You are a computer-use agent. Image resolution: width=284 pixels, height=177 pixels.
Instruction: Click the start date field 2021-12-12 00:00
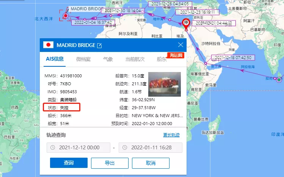click(x=78, y=147)
